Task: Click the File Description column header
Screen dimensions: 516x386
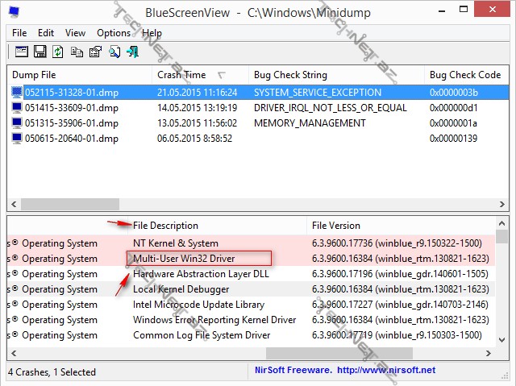Action: pos(165,225)
